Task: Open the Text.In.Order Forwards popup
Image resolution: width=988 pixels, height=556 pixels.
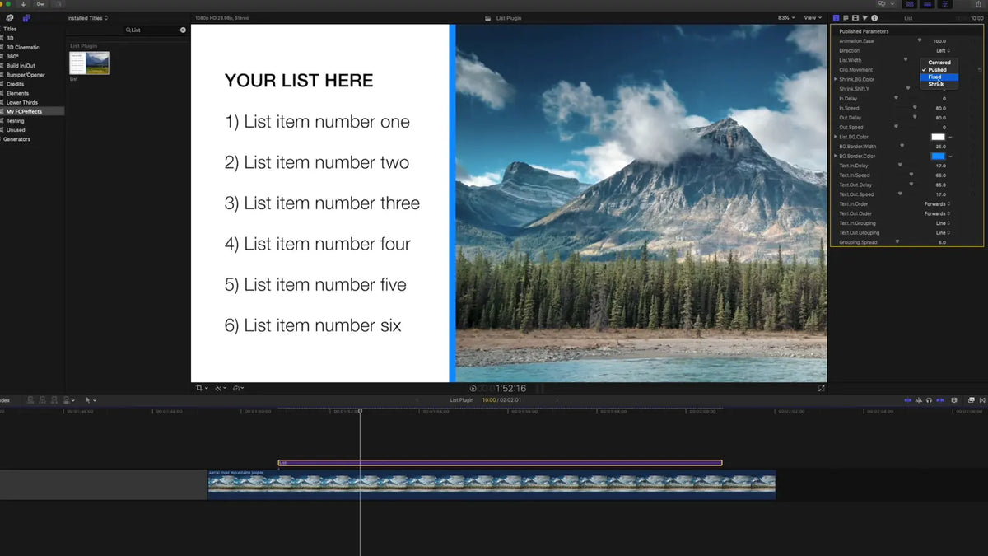Action: coord(937,204)
